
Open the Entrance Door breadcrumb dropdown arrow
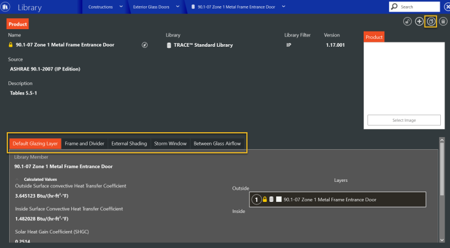283,7
